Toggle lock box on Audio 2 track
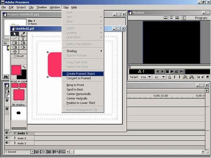 (x=11, y=138)
